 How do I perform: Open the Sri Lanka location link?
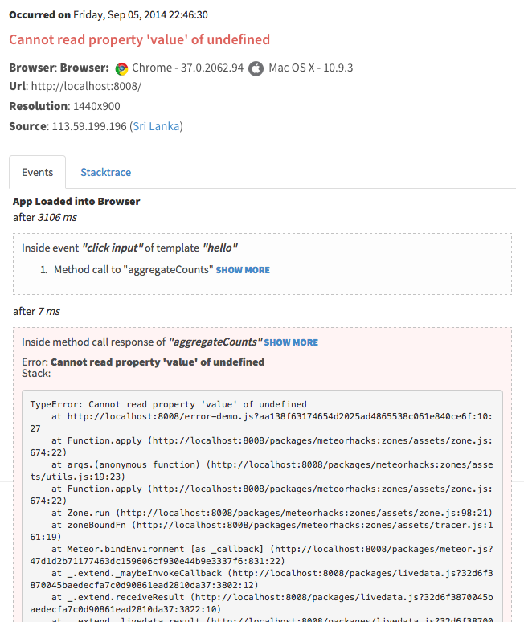click(156, 126)
